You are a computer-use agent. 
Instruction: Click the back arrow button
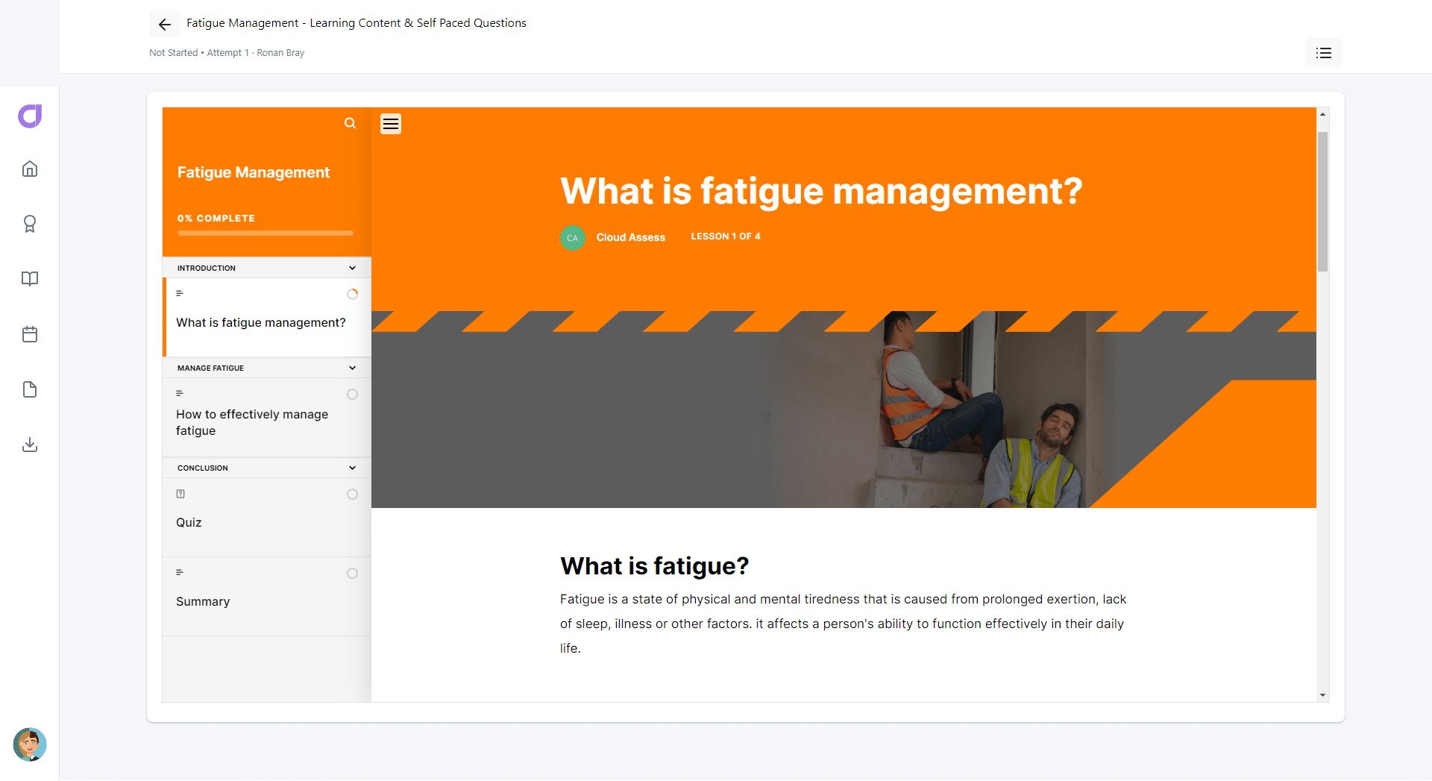tap(164, 25)
